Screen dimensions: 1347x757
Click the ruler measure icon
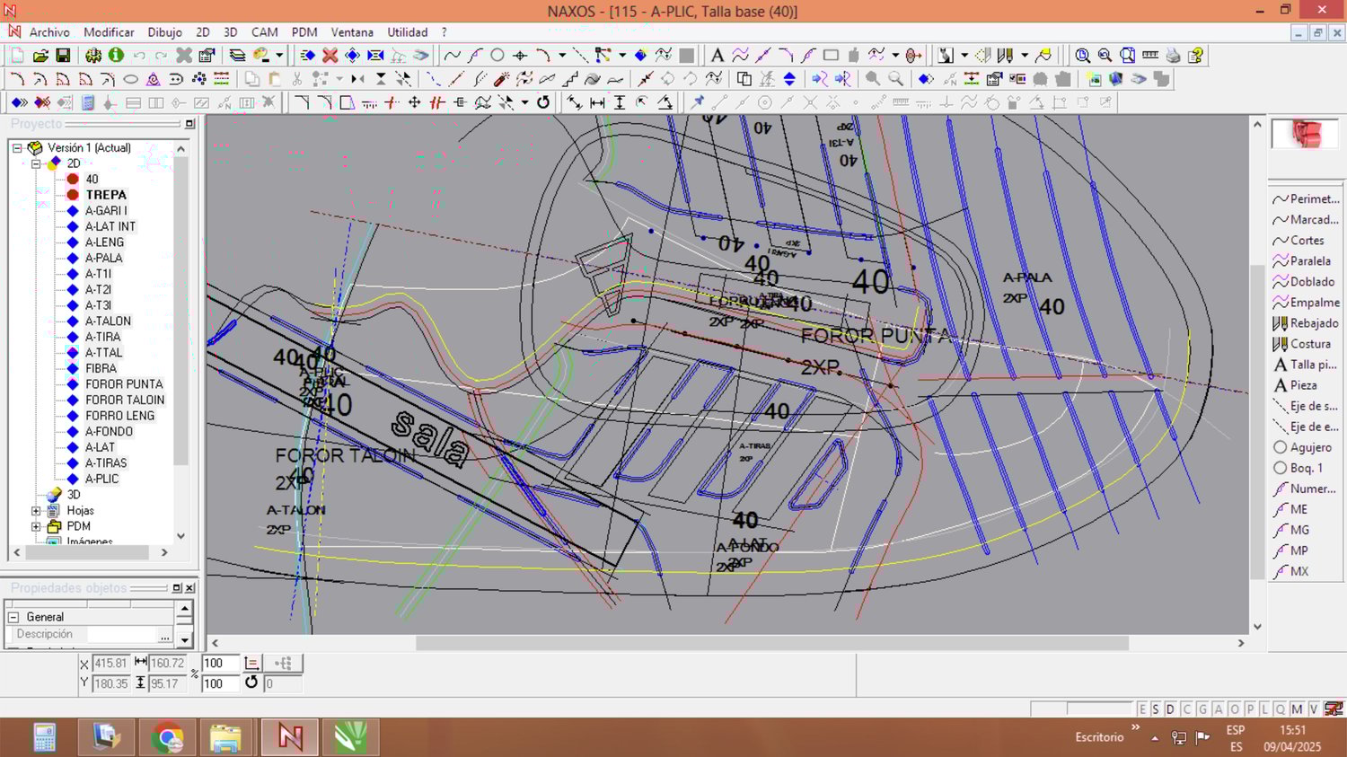pyautogui.click(x=1150, y=56)
